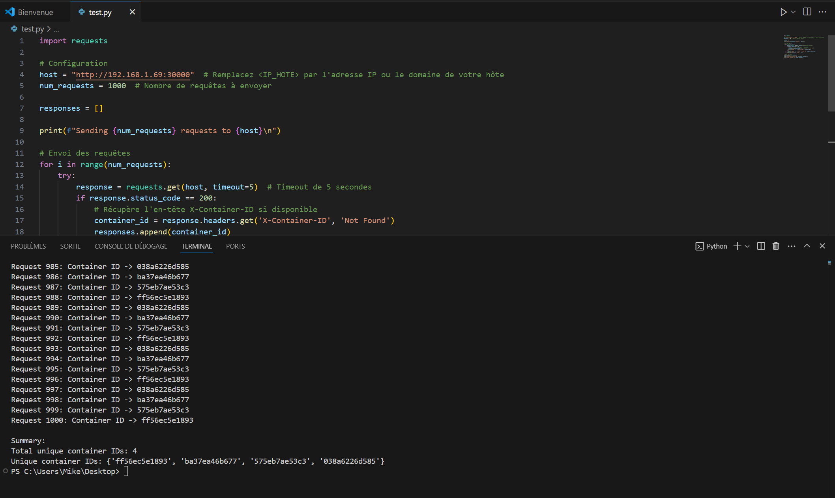Screen dimensions: 835x498
Task: Close the bottom panel
Action: point(822,246)
